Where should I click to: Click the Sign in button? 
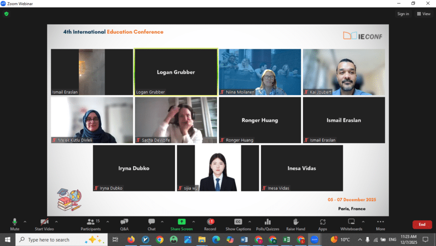tap(403, 14)
